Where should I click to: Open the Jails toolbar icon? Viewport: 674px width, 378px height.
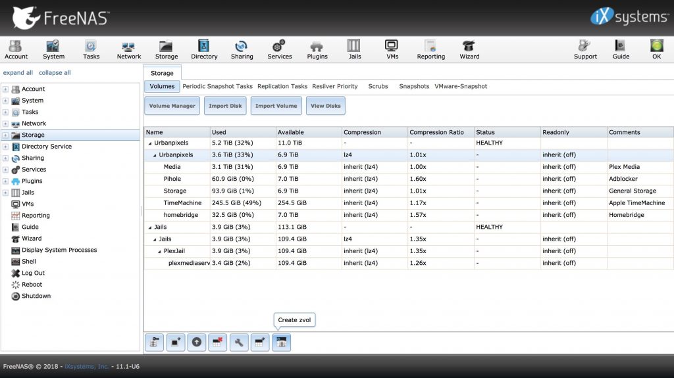pos(355,49)
